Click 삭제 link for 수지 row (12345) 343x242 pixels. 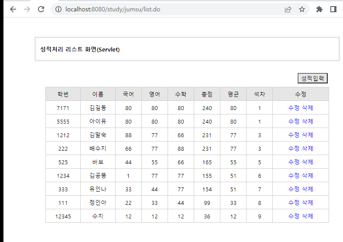(x=307, y=216)
